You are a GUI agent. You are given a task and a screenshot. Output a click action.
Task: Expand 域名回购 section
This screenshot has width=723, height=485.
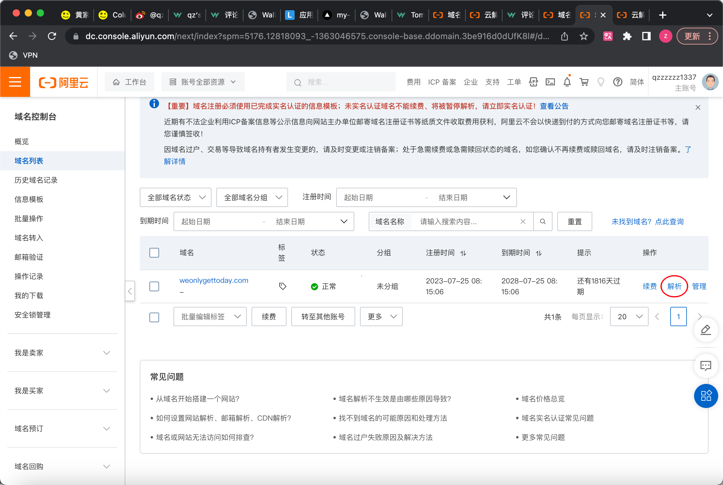coord(62,466)
